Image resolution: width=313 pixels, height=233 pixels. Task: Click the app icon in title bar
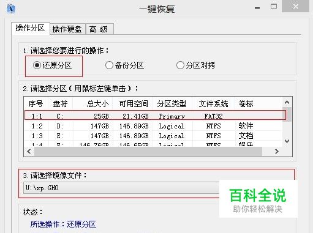tap(11, 9)
